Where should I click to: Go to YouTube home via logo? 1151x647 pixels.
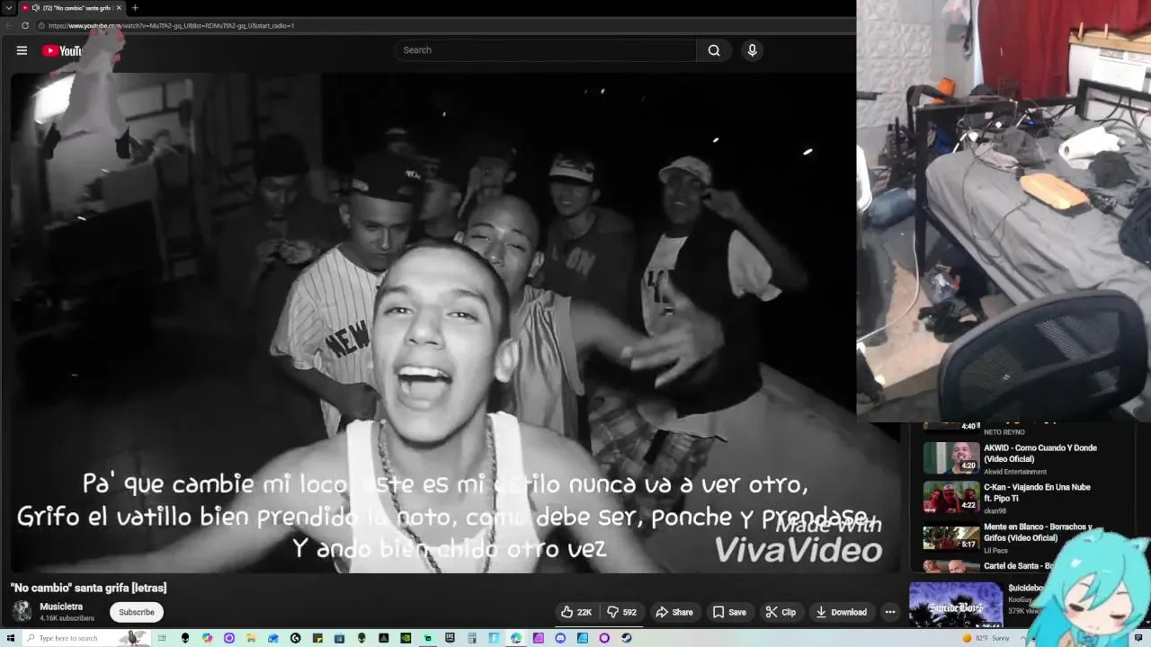pyautogui.click(x=62, y=51)
